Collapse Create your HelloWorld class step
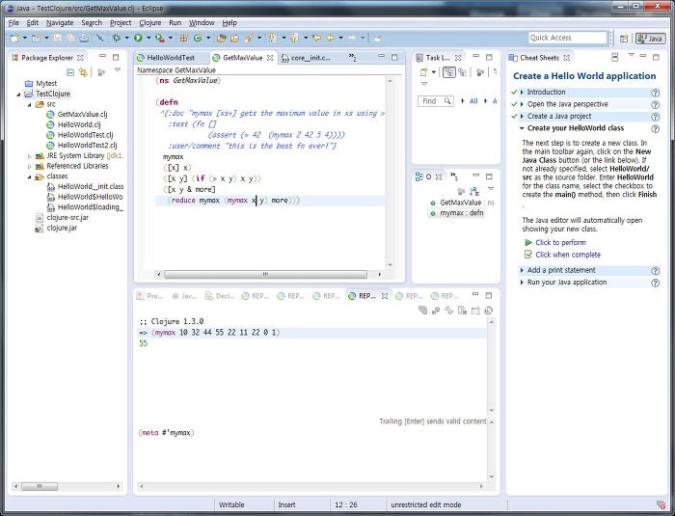The width and height of the screenshot is (675, 516). pos(522,128)
